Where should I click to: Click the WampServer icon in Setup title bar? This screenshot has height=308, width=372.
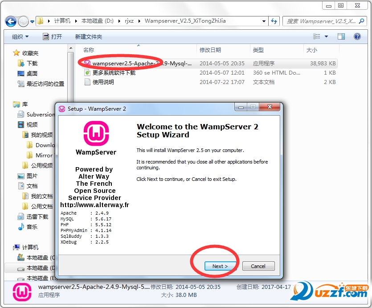(62, 109)
